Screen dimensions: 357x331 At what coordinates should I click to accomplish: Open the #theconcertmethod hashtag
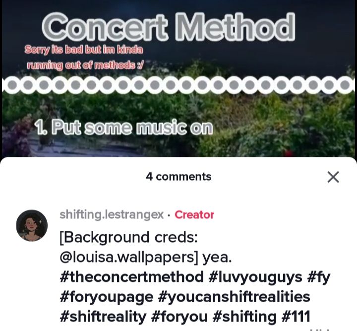(x=132, y=277)
